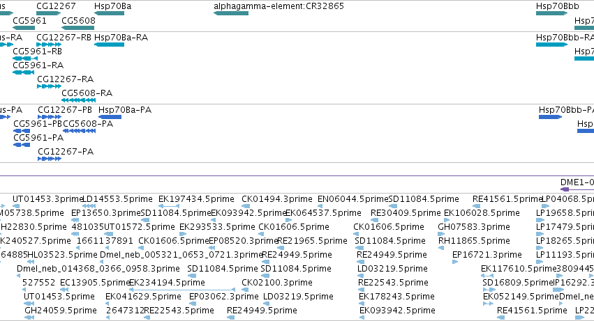Click the arrow glyph under alphagamma-element:CR32865

(231, 13)
